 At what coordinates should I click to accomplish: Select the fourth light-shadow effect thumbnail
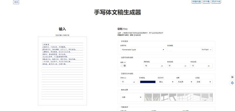click(173, 97)
